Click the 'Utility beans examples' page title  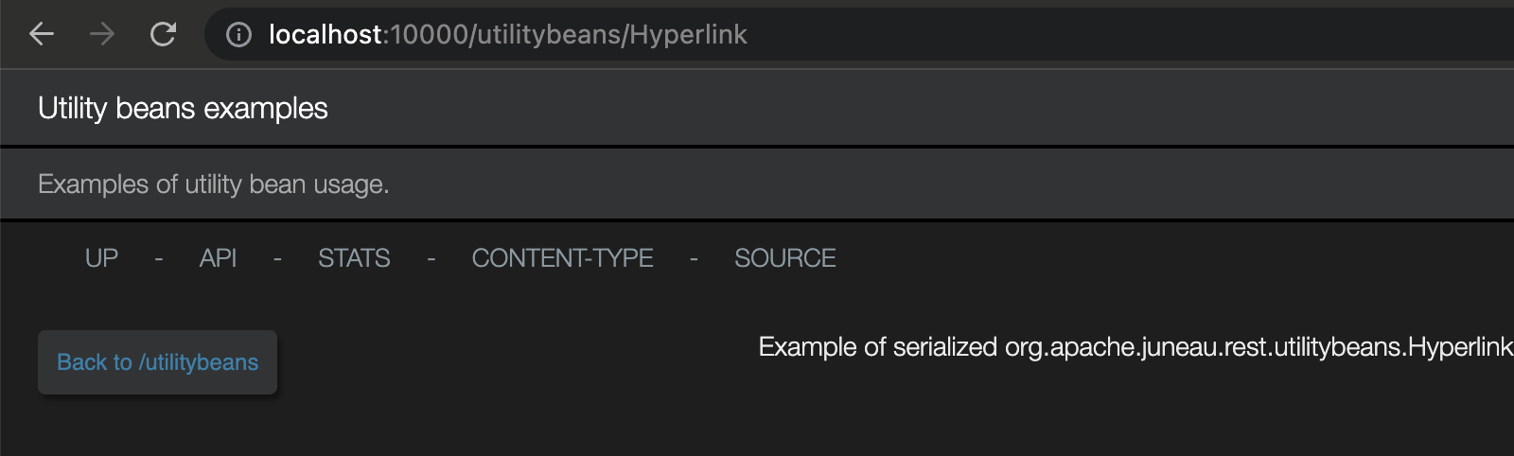tap(183, 109)
